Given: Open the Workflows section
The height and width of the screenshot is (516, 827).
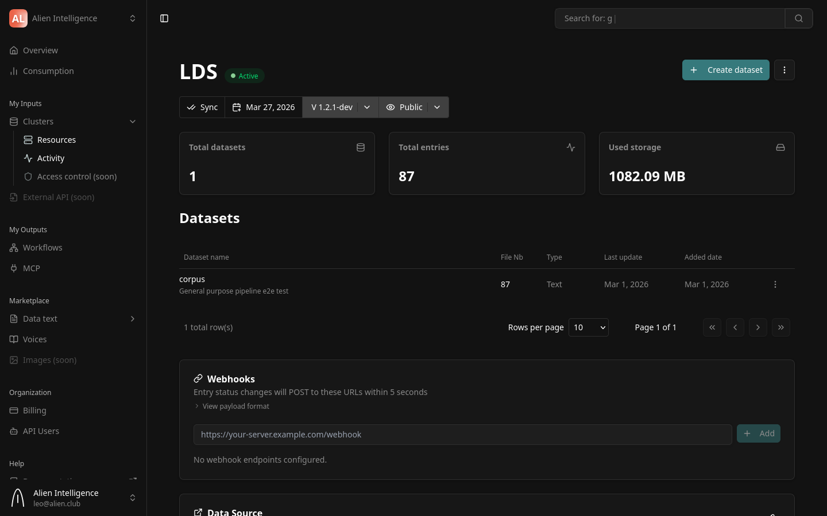Looking at the screenshot, I should click(x=42, y=247).
